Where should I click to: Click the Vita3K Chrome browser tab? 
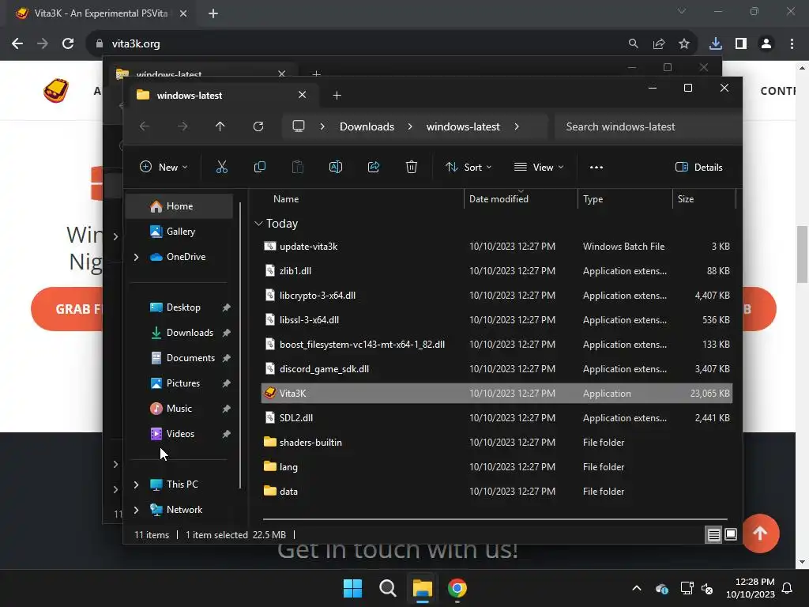pyautogui.click(x=100, y=13)
